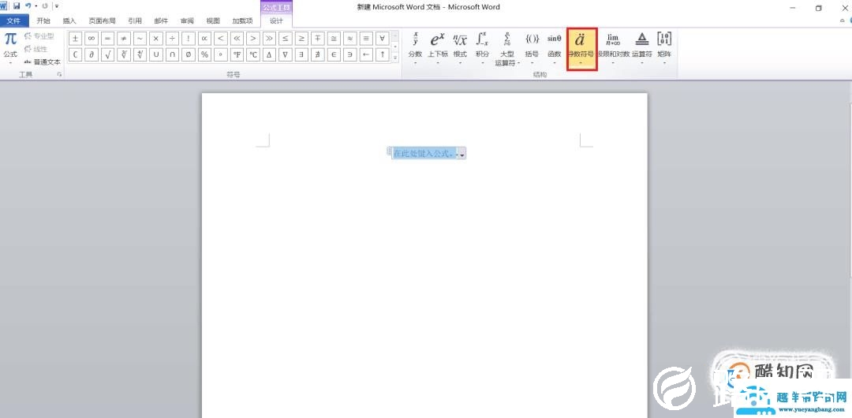This screenshot has height=418, width=852.
Task: Expand equation options arrow beside placeholder
Action: 461,155
